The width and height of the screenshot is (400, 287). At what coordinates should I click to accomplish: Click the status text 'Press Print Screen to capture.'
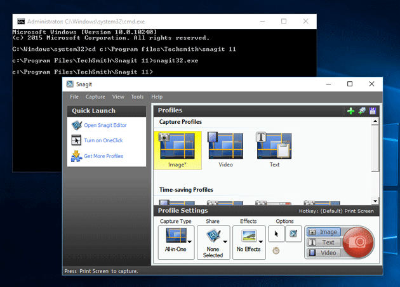point(101,271)
